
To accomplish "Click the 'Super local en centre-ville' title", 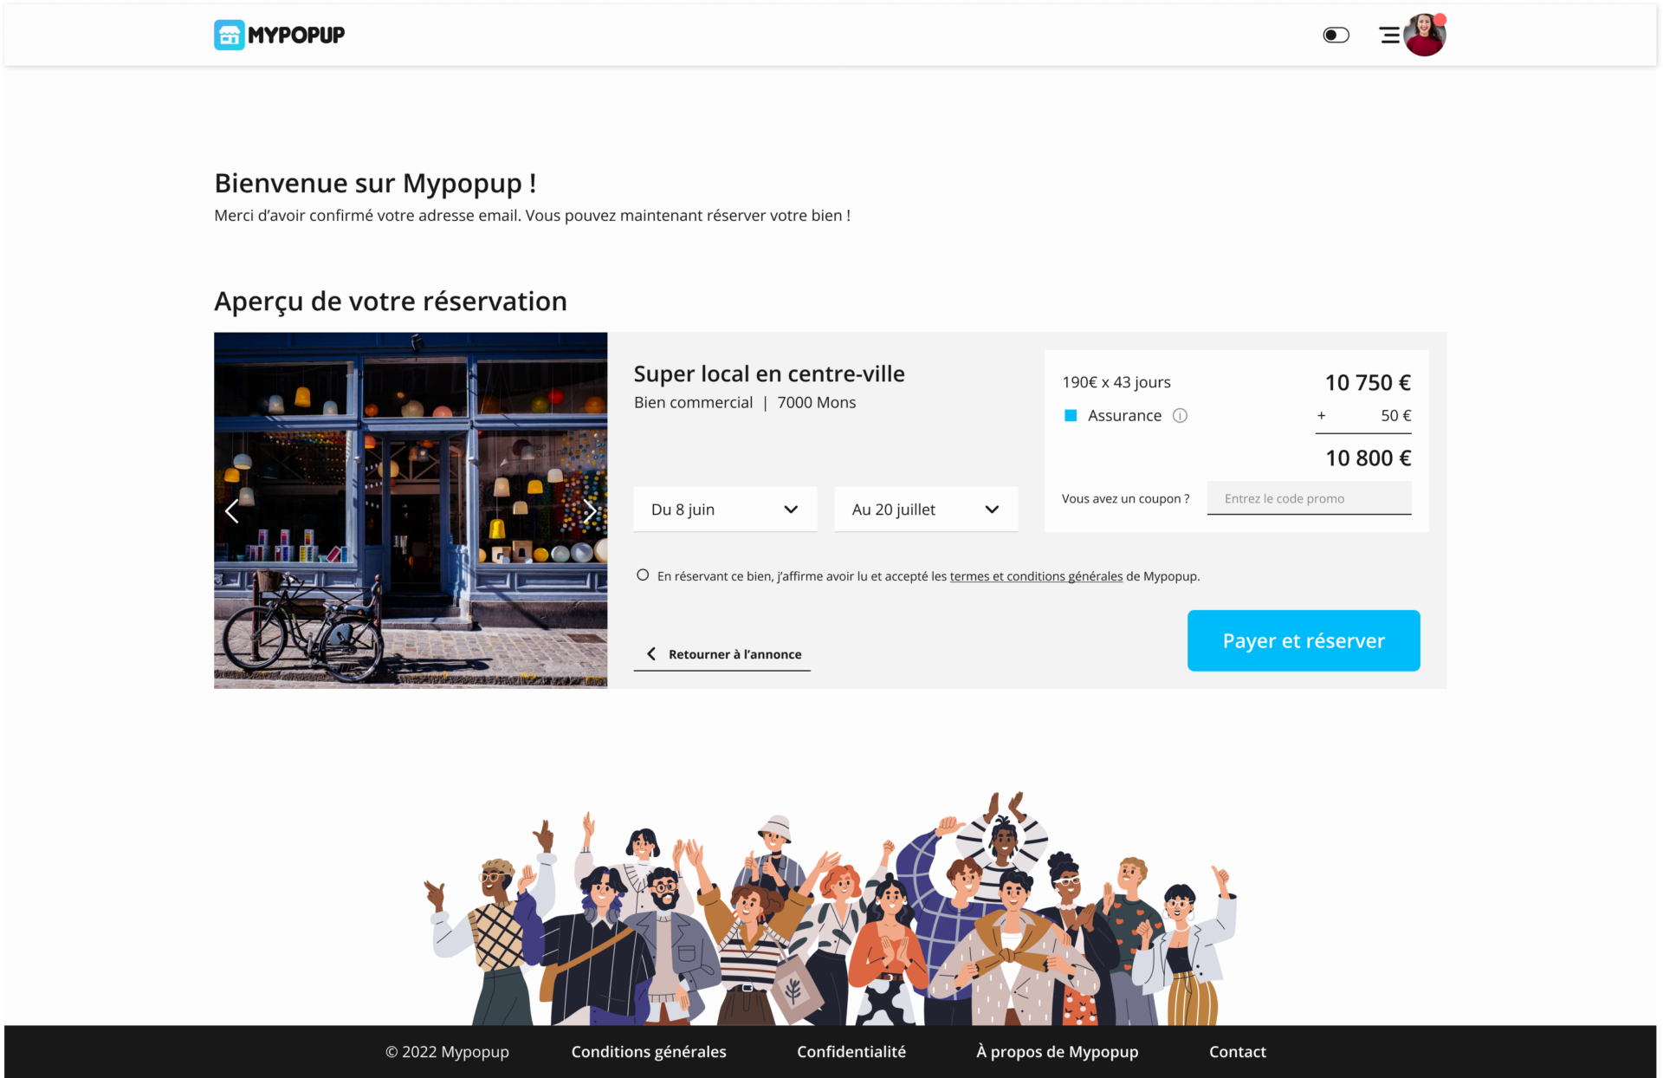I will click(769, 373).
